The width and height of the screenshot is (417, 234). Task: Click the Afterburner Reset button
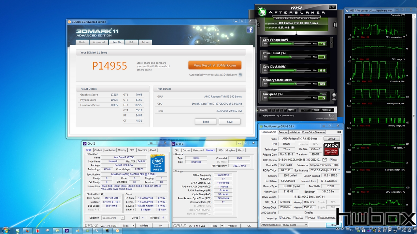click(x=316, y=110)
